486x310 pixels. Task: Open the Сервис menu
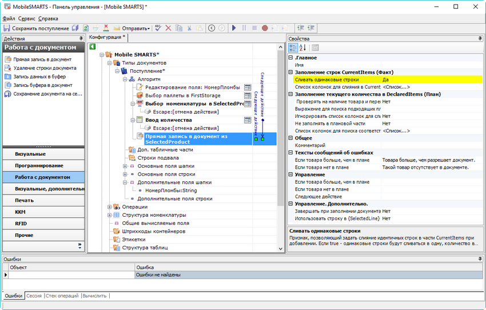27,19
